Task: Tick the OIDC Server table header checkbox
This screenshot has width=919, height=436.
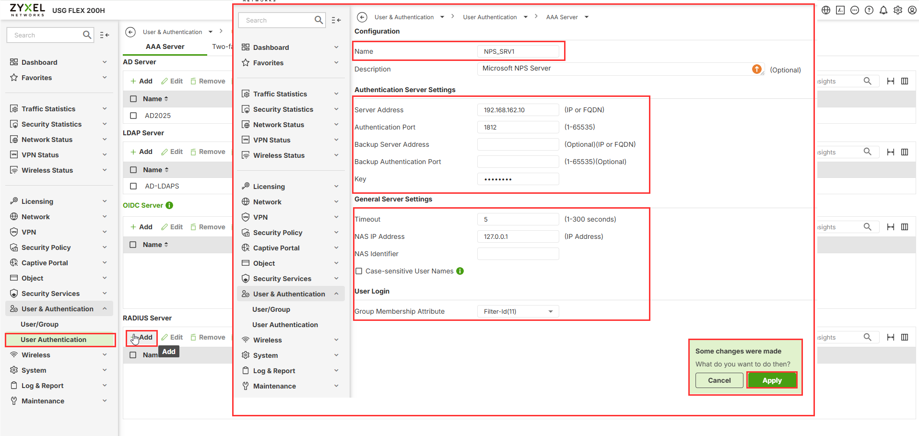Action: coord(133,245)
